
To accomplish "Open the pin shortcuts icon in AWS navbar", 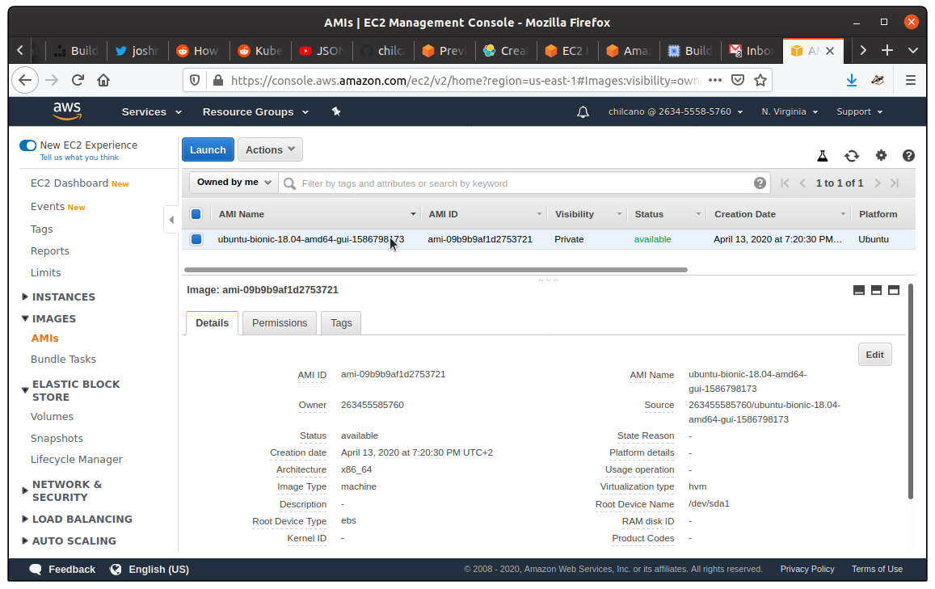I will point(336,111).
